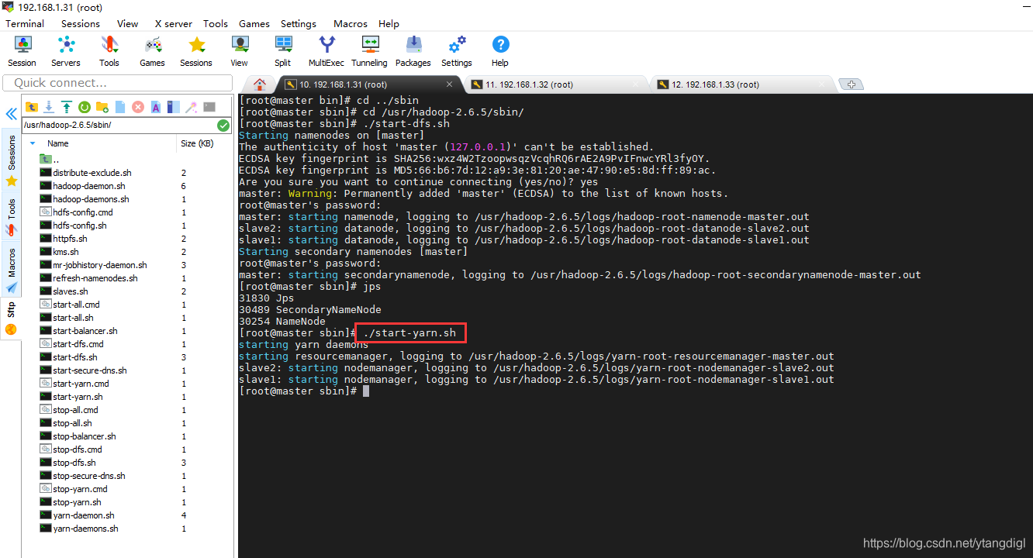Open the X server menu
This screenshot has width=1033, height=558.
tap(173, 23)
